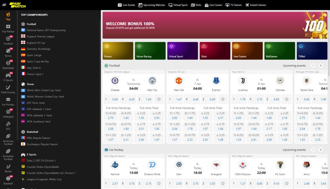Open UFC in the sports sidebar
Viewport: 330px width, 189px height.
point(8,126)
